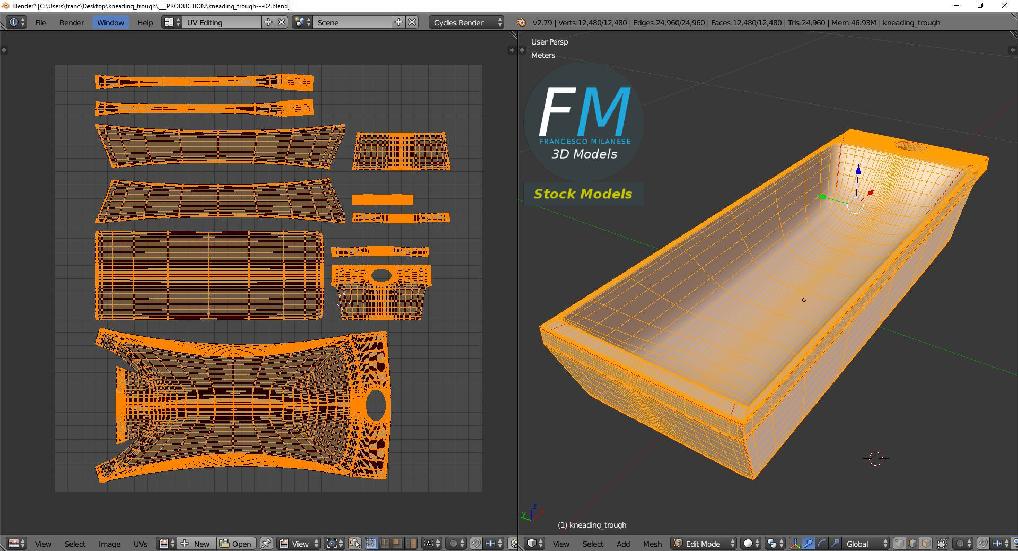Toggle limit selection to visible
The image size is (1018, 551).
click(x=942, y=544)
